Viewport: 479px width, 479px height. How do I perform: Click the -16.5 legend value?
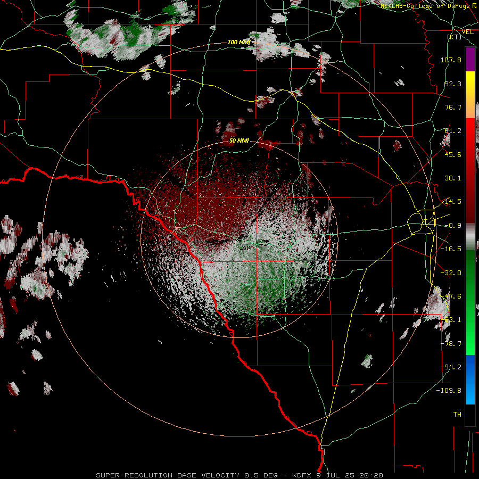(x=451, y=249)
